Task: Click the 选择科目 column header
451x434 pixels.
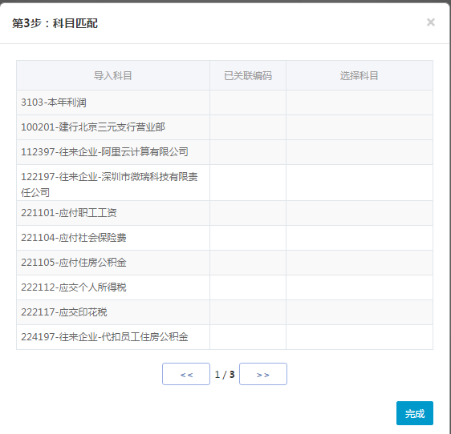Action: (x=360, y=75)
